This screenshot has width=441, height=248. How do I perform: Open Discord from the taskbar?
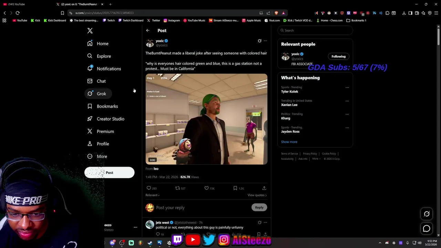click(x=112, y=243)
